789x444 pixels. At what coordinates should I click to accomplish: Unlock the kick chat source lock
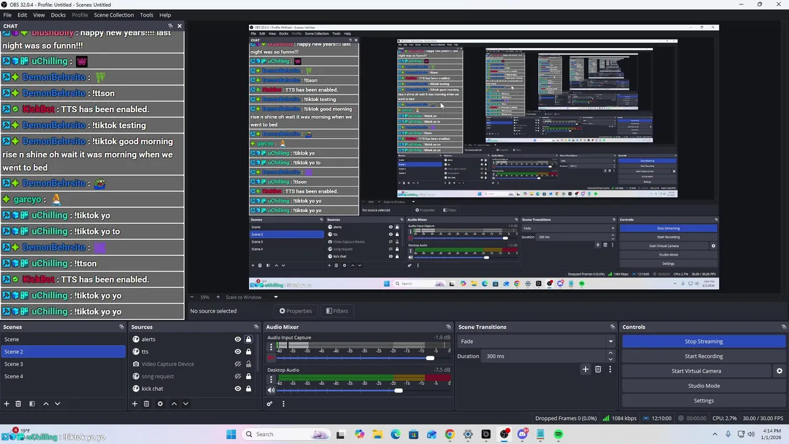point(248,388)
